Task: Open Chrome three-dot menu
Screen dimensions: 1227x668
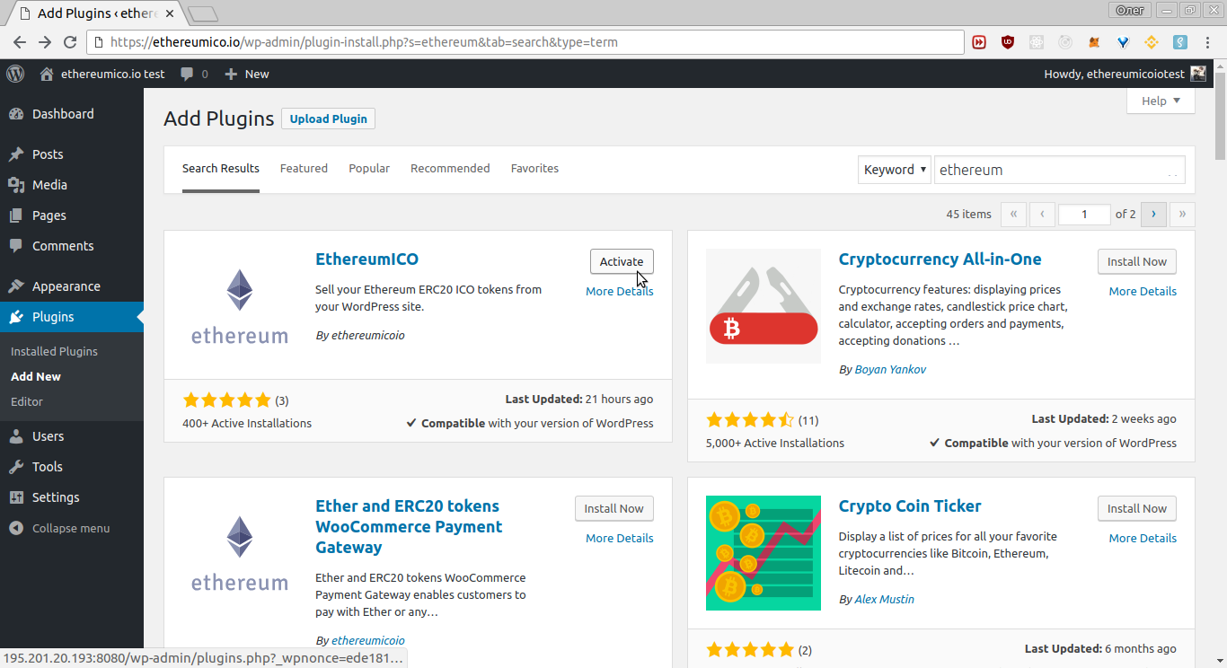Action: 1208,42
